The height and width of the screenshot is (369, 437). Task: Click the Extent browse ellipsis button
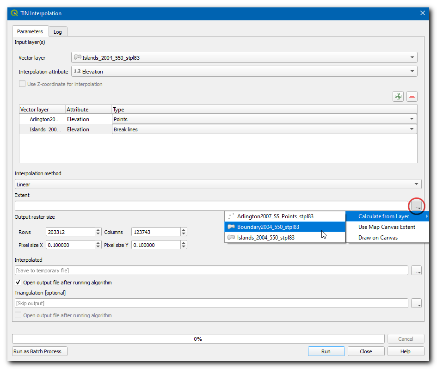pos(416,206)
